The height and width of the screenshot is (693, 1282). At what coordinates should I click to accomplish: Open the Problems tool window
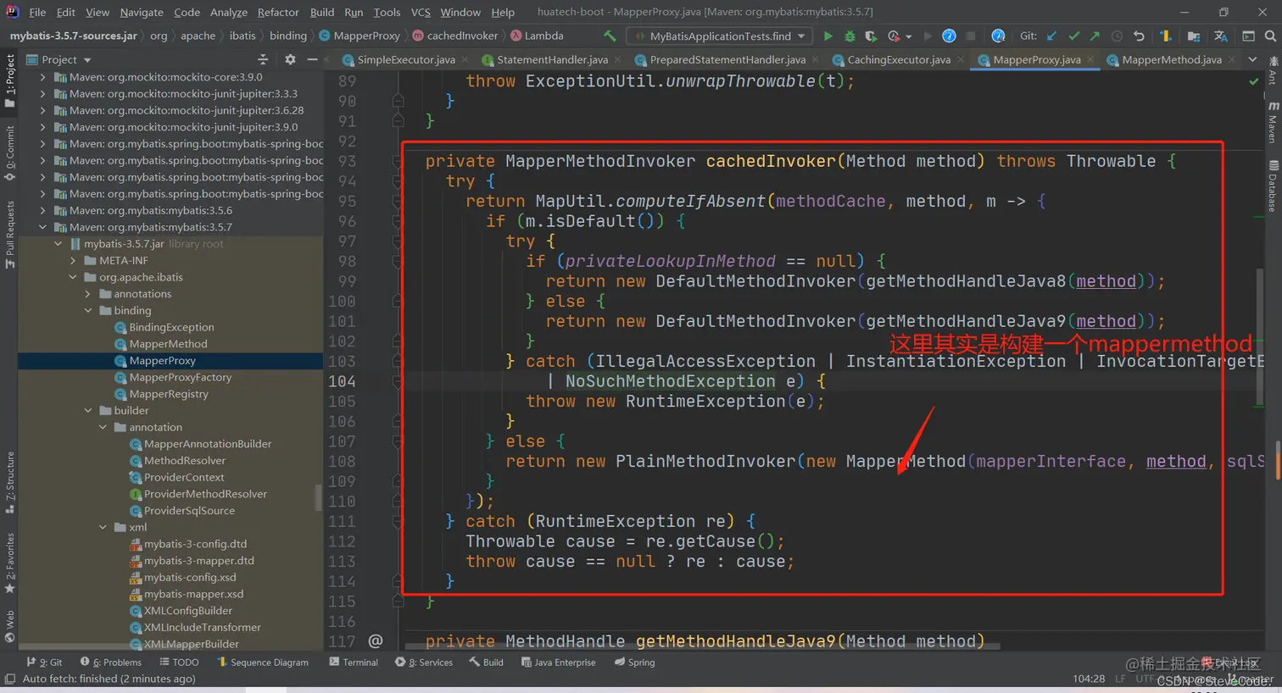110,663
